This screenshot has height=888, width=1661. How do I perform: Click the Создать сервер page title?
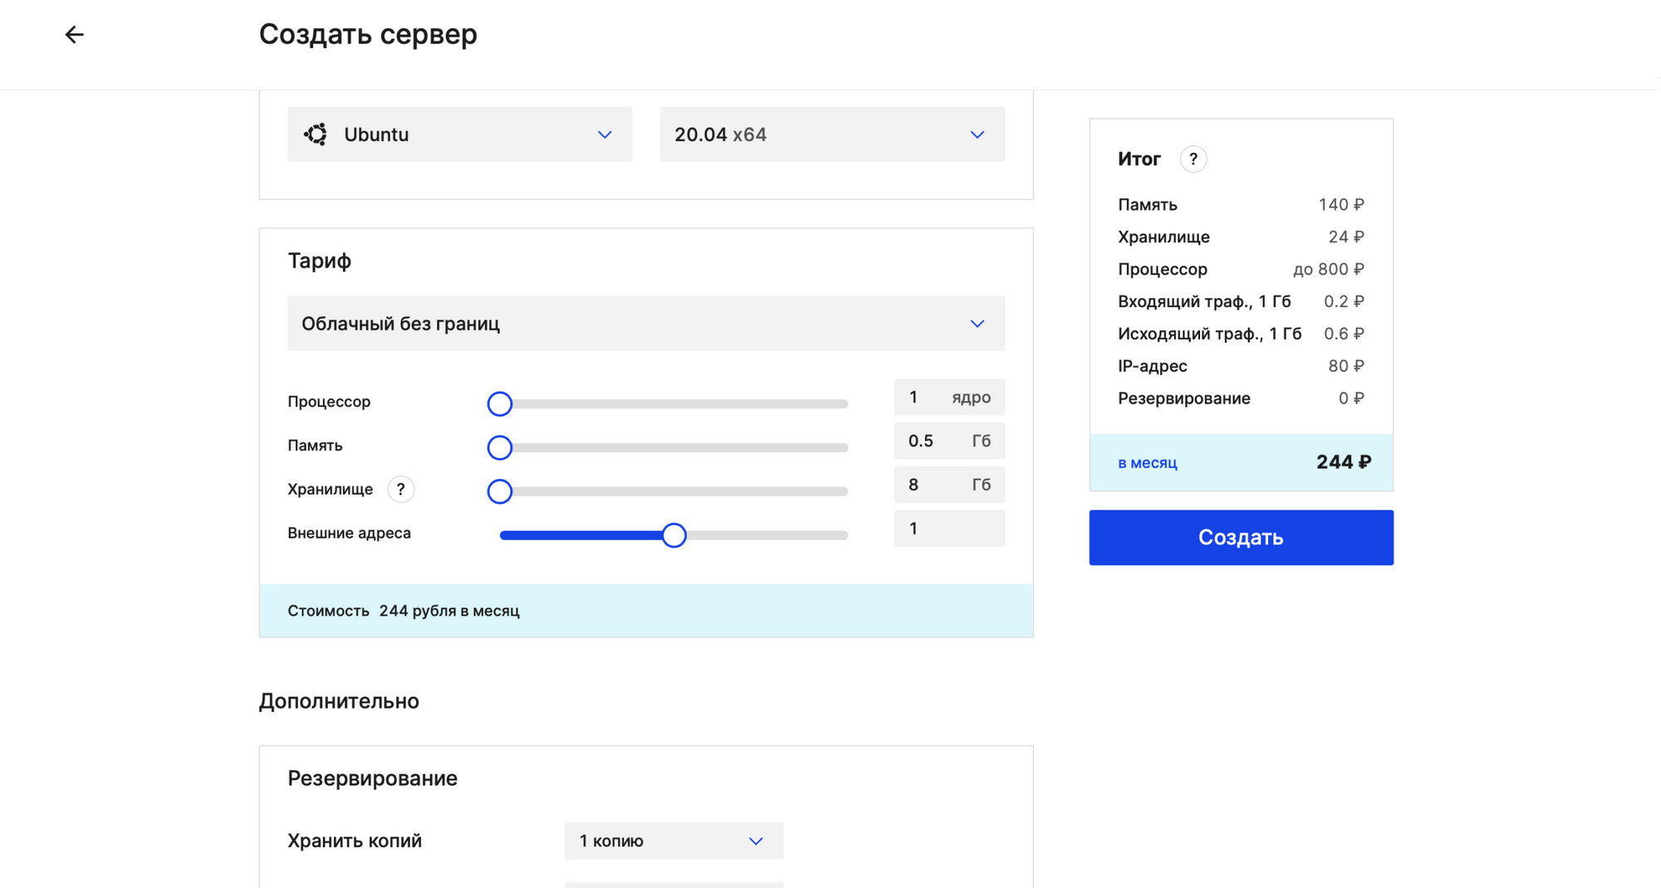(368, 34)
